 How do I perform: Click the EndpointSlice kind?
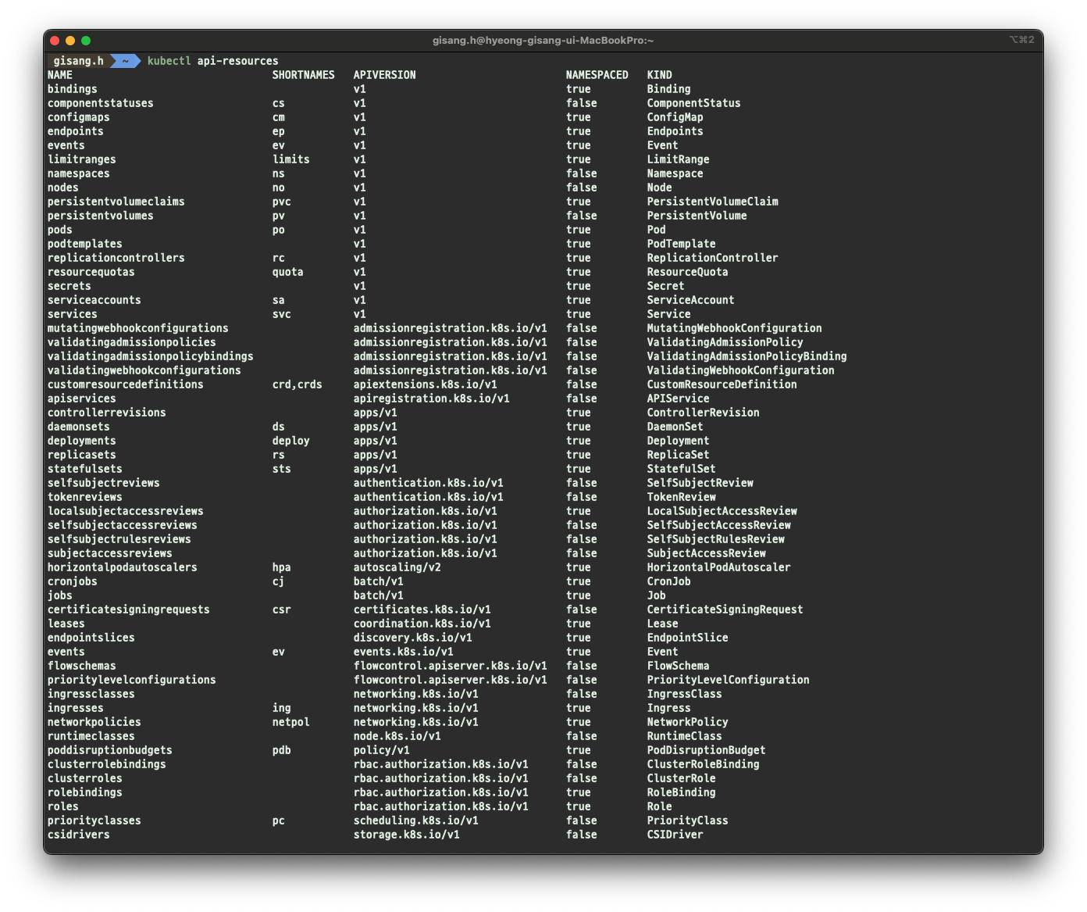[688, 638]
